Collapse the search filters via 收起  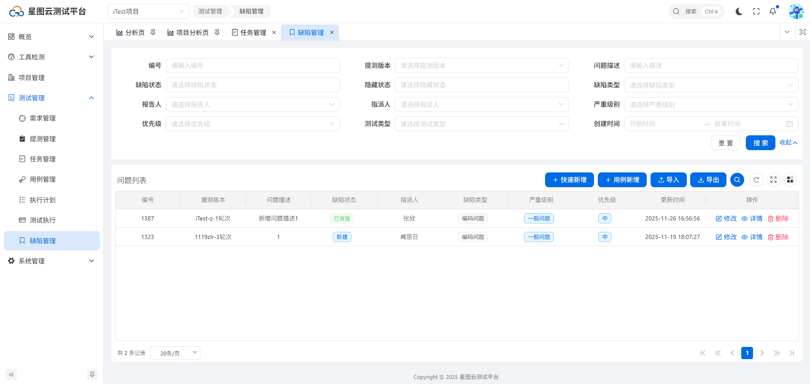tap(788, 142)
